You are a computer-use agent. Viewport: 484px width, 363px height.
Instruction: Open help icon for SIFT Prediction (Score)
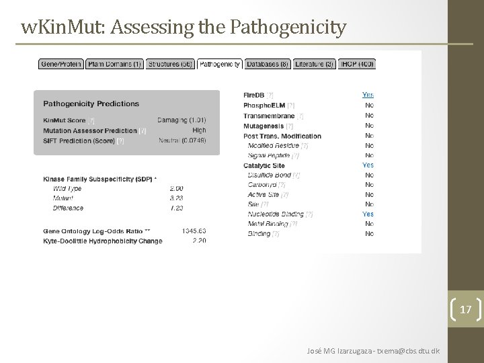pos(120,141)
